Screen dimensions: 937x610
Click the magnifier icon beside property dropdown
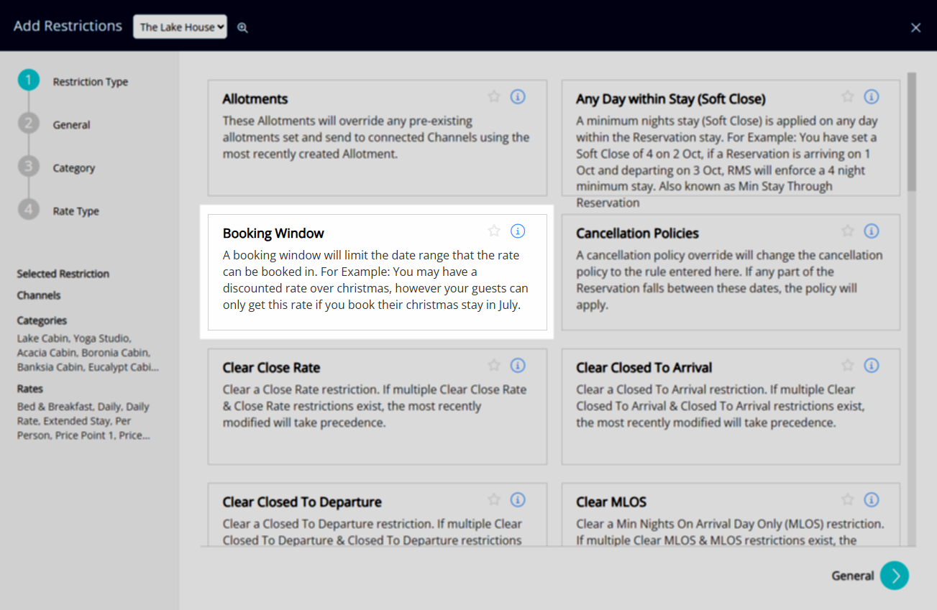(243, 27)
